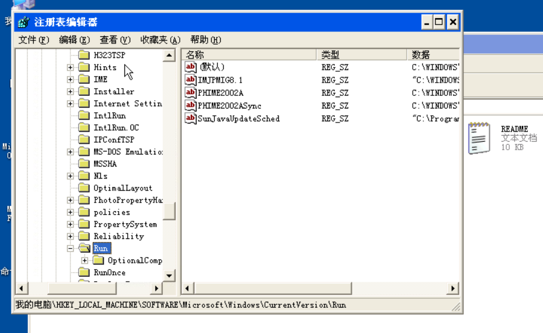Expand the OptionalComponents subkey
Viewport: 543px width, 333px height.
click(x=84, y=261)
